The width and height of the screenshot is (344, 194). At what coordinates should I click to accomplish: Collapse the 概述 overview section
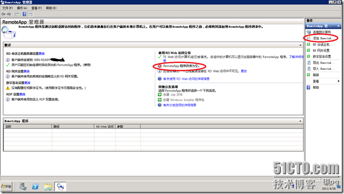coord(300,45)
